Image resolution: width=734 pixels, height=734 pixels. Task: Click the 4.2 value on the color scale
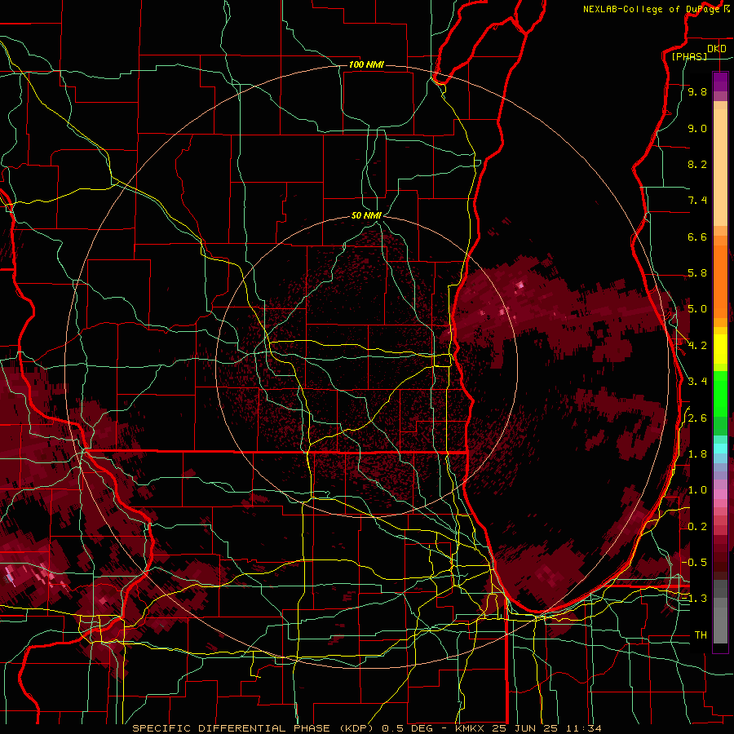click(697, 346)
